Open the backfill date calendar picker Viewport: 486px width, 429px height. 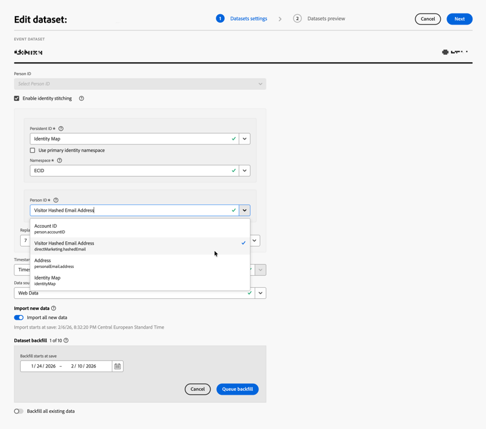117,366
